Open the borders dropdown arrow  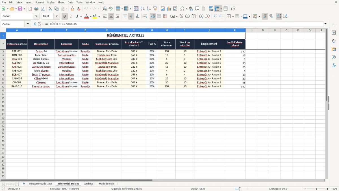click(x=233, y=16)
